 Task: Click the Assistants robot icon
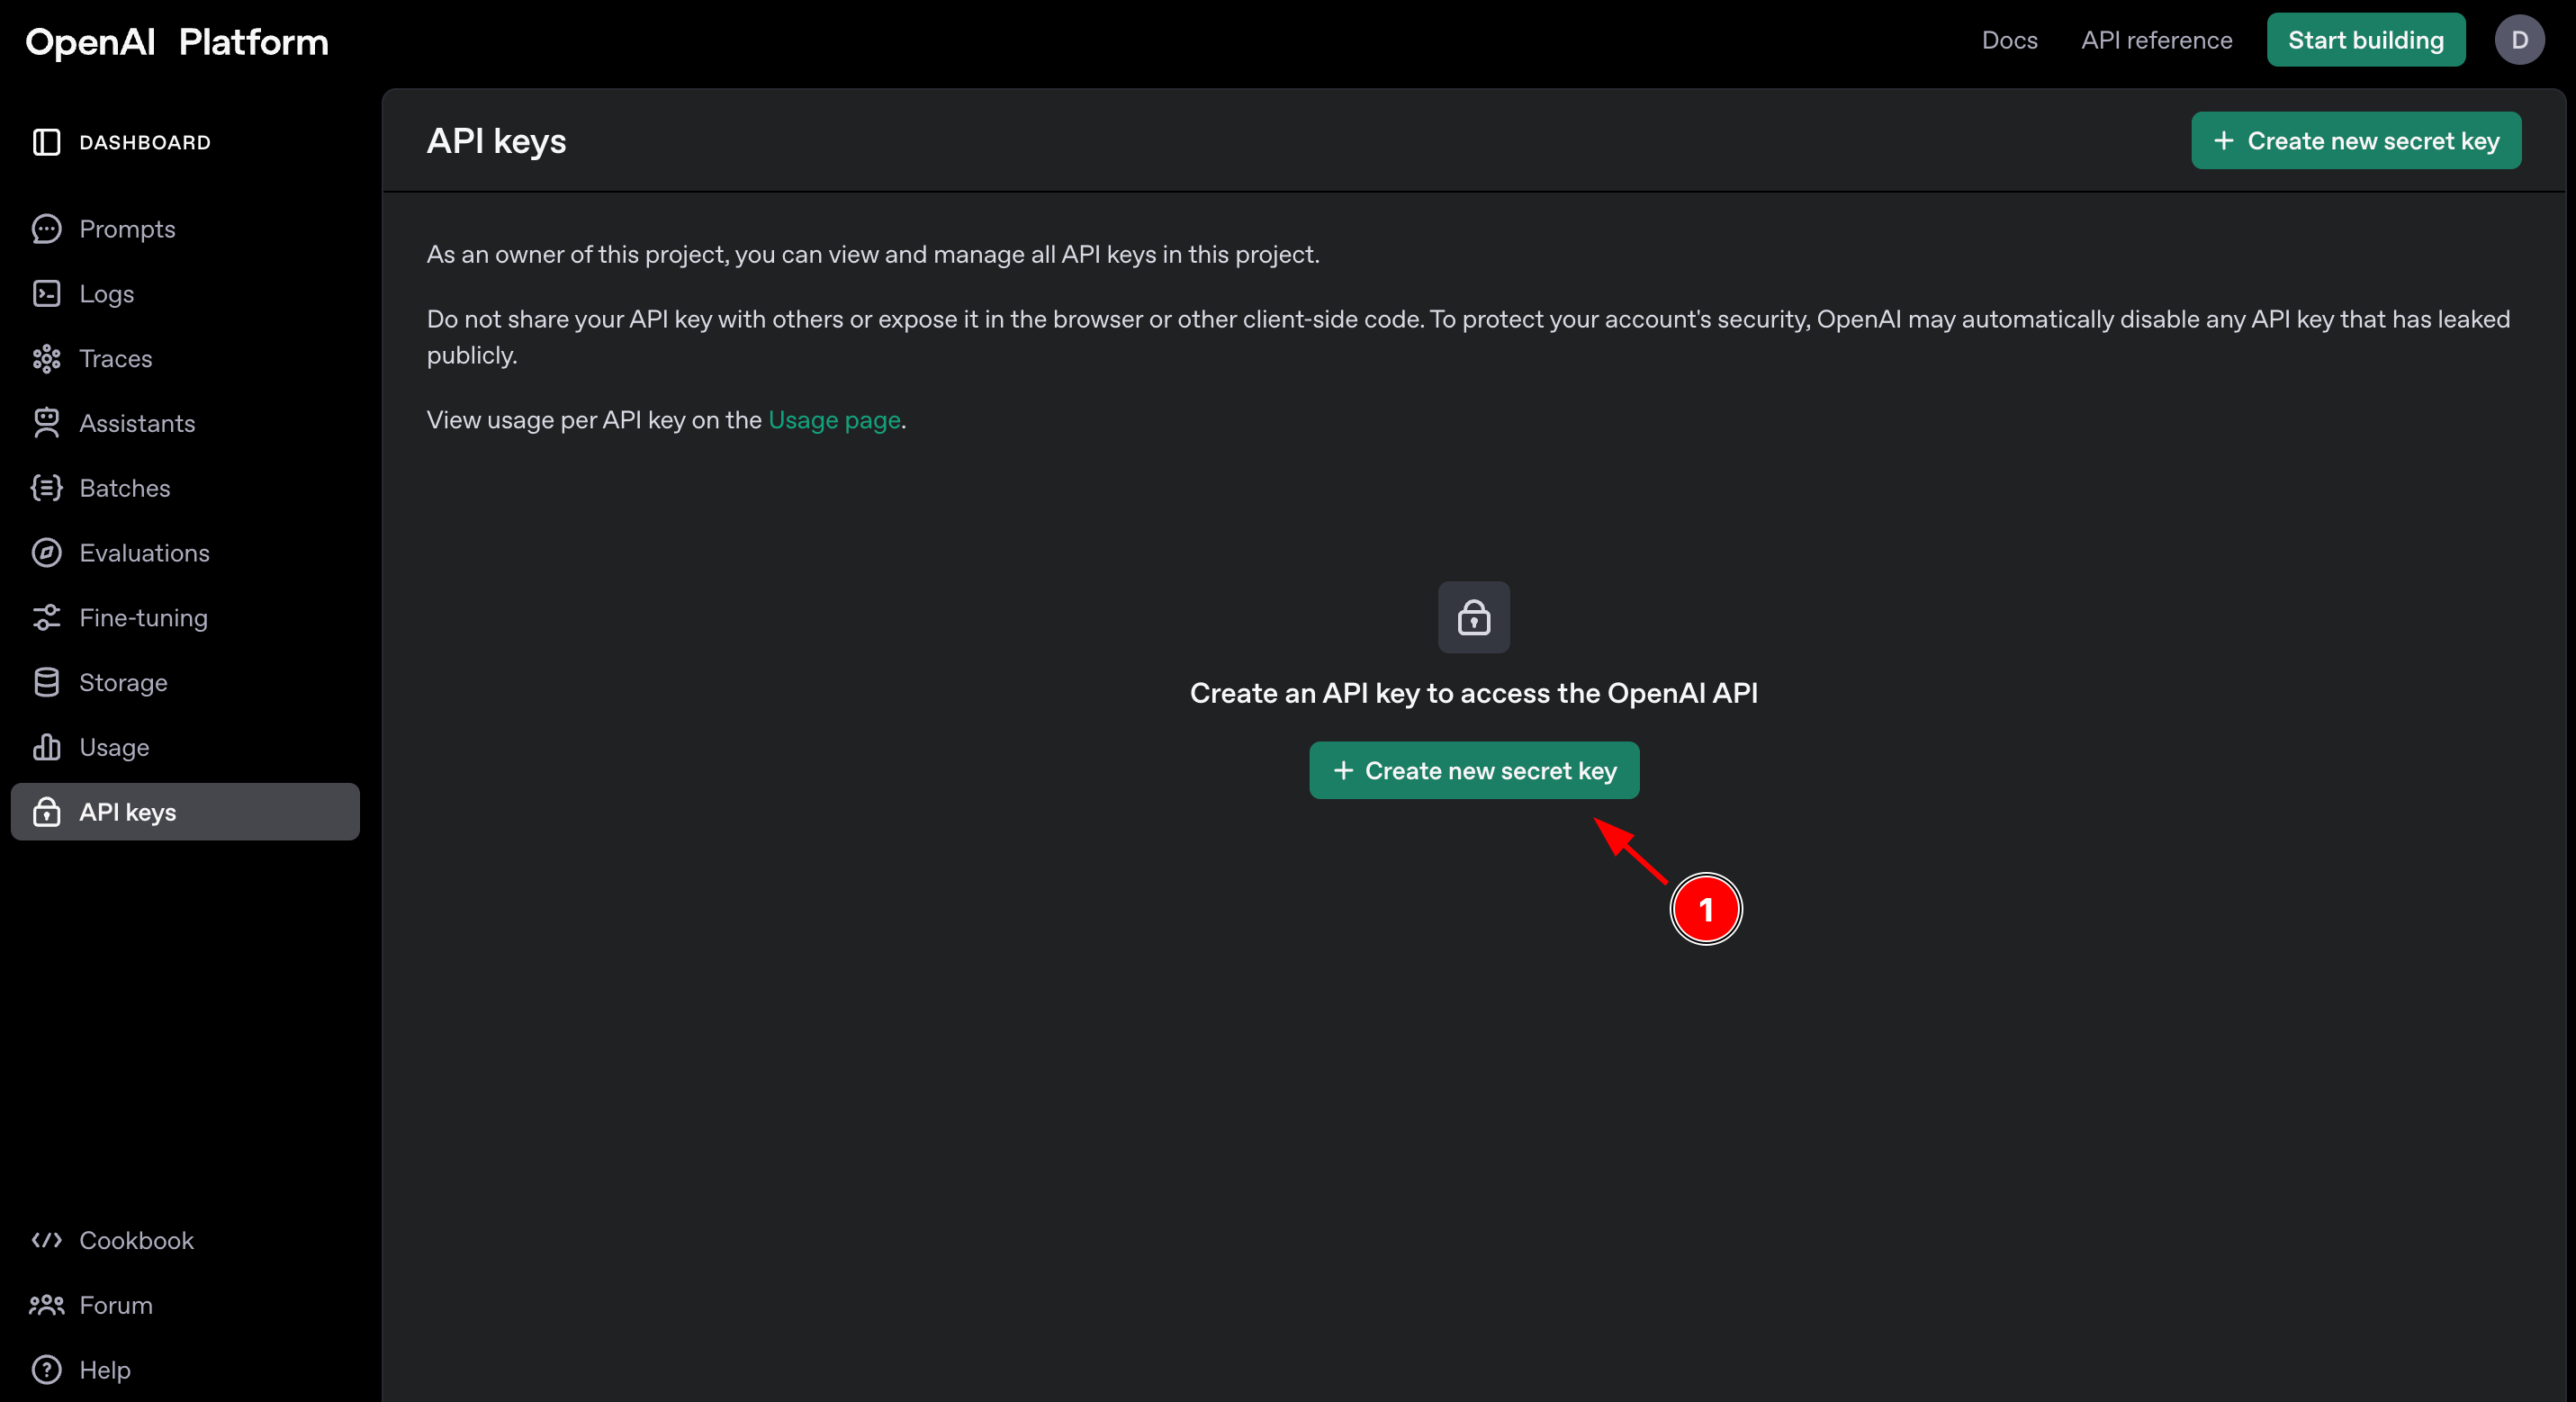click(x=46, y=423)
